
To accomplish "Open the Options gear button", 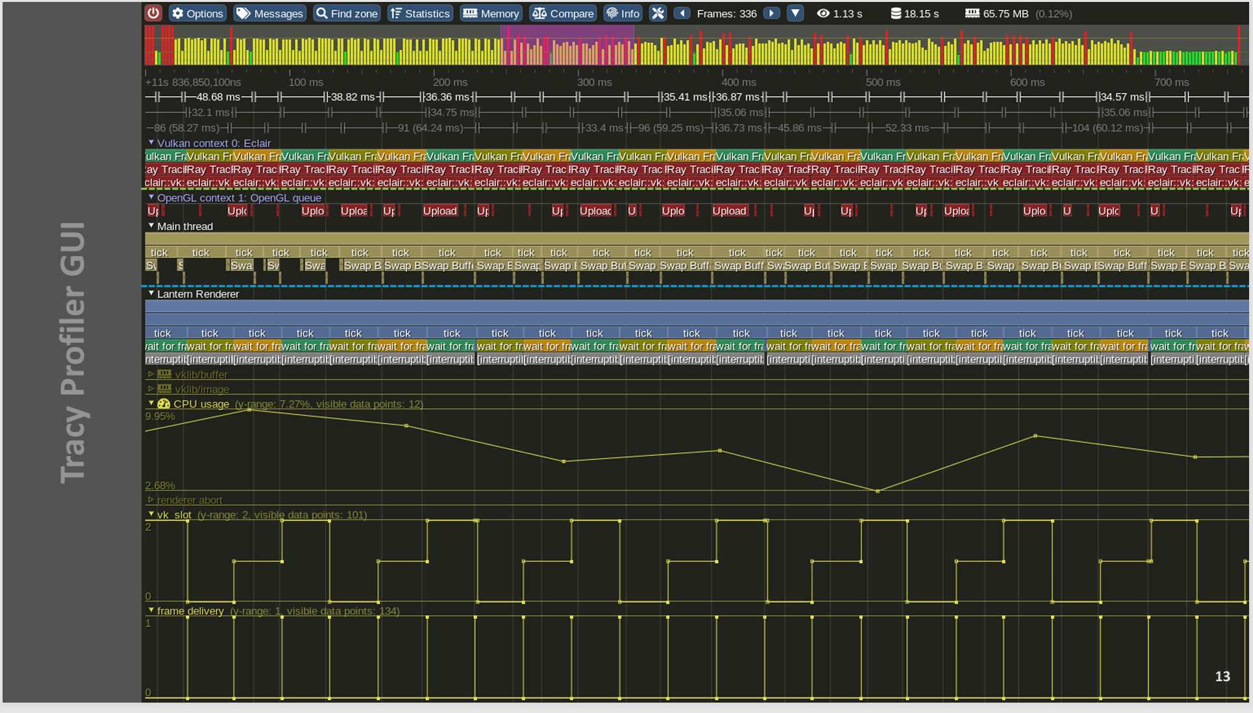I will point(197,13).
